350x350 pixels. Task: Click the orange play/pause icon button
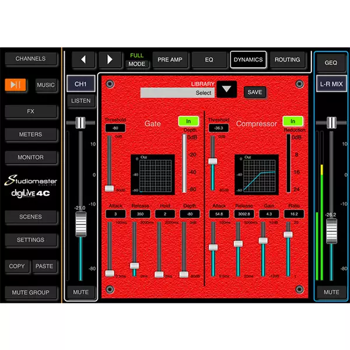17,85
